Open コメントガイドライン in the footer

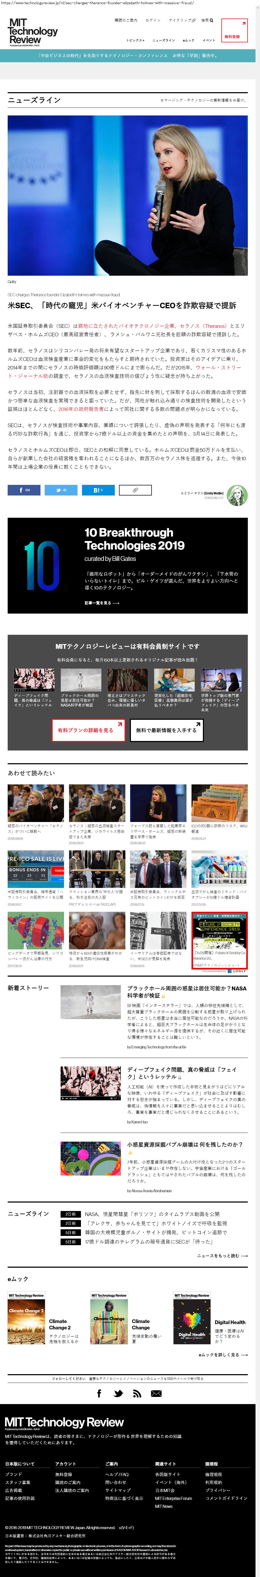pyautogui.click(x=226, y=1498)
